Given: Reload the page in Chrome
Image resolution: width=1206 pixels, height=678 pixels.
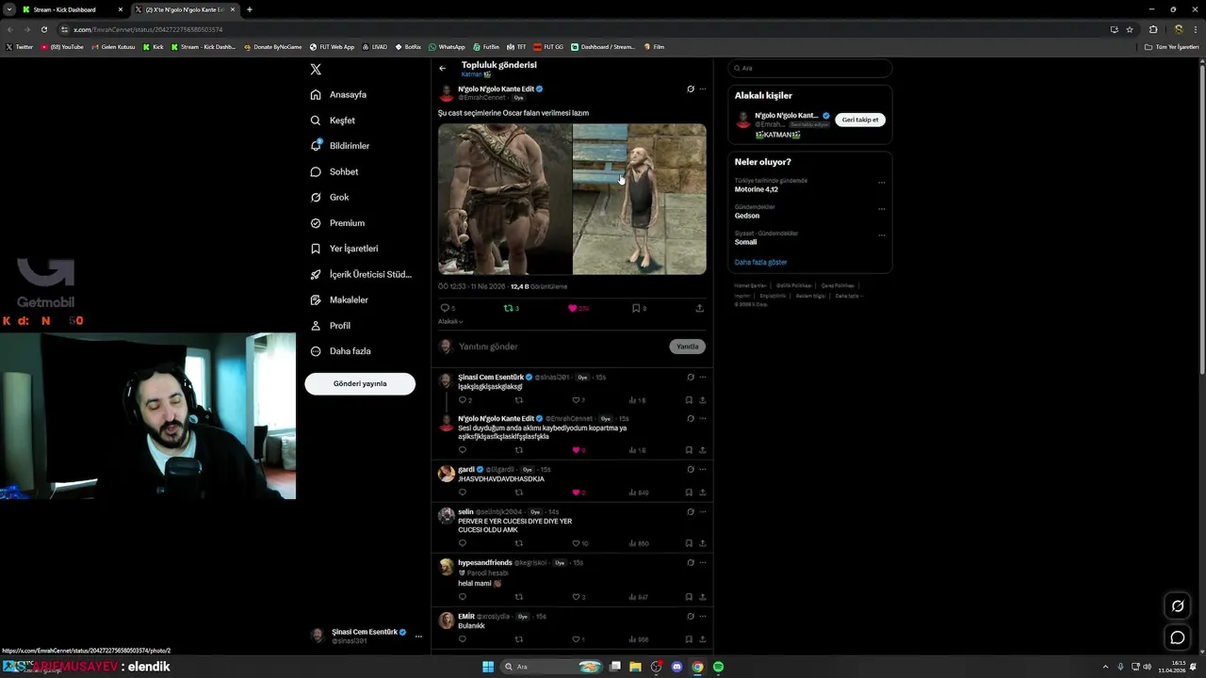Looking at the screenshot, I should pos(43,29).
